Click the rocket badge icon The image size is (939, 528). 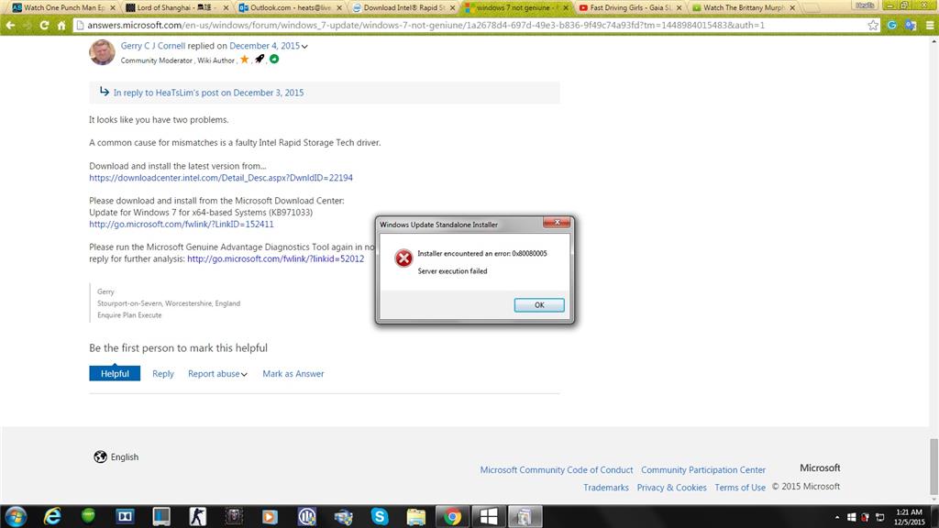(260, 59)
